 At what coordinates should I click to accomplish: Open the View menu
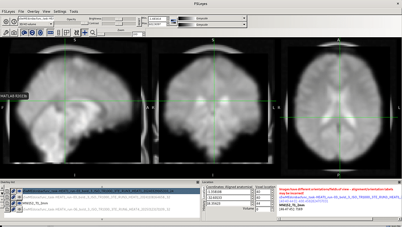pyautogui.click(x=47, y=11)
